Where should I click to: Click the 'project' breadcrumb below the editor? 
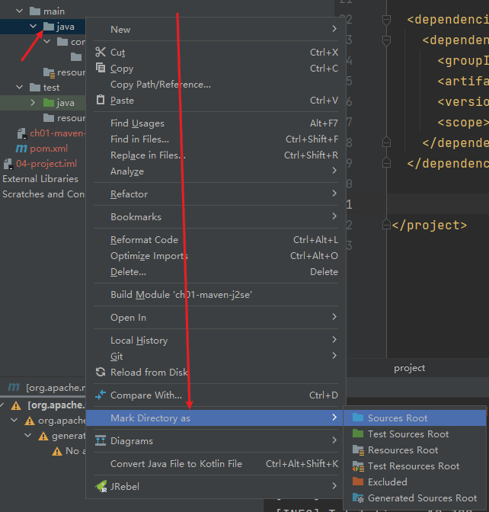click(409, 368)
